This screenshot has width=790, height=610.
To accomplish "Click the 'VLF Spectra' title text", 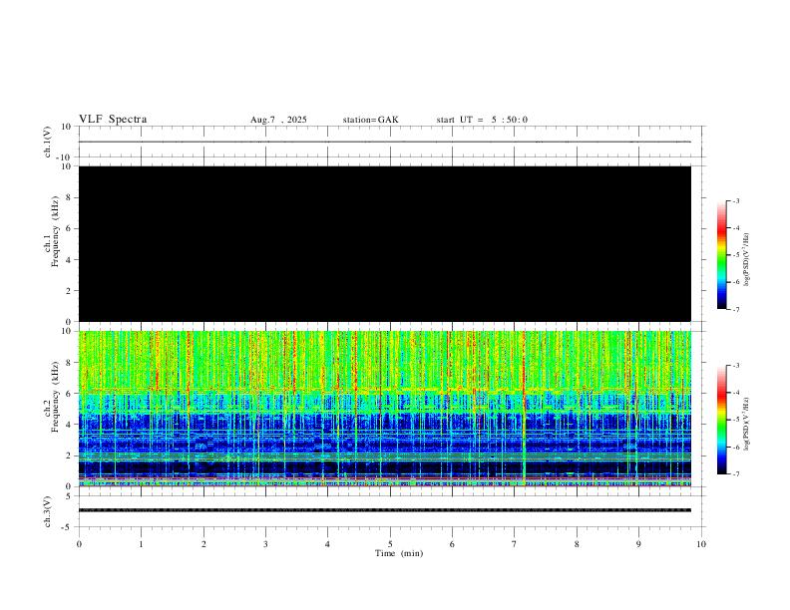I will coord(113,120).
